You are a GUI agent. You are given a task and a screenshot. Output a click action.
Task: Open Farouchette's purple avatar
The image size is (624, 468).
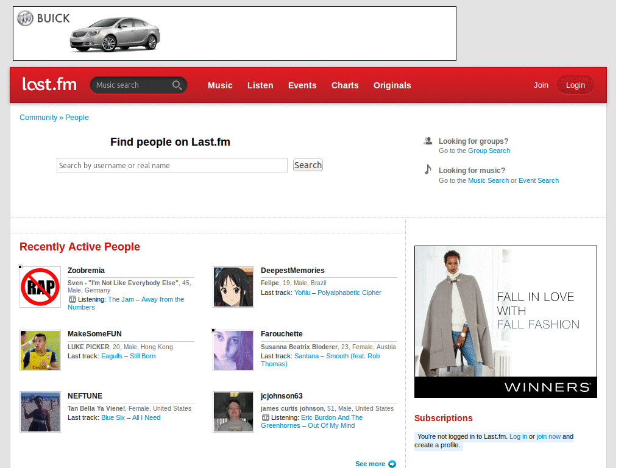click(233, 350)
